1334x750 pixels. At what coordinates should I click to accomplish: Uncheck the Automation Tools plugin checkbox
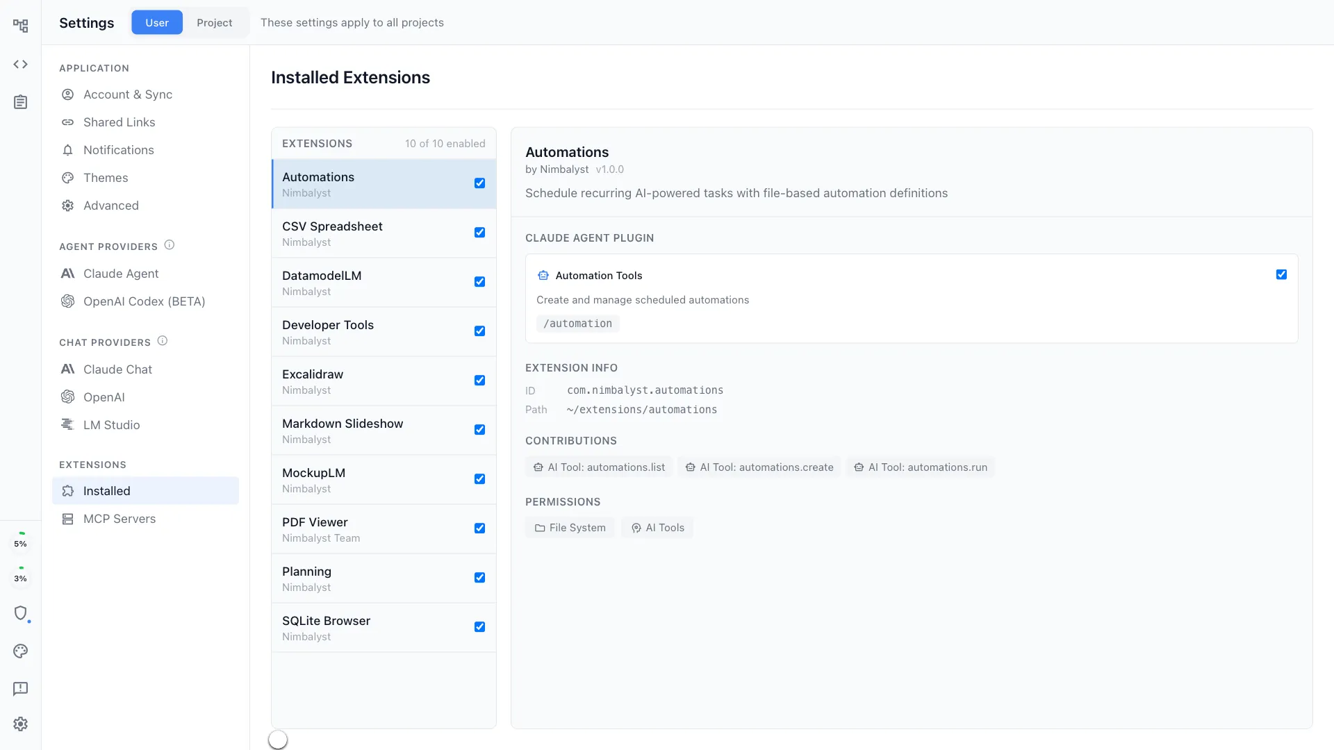pyautogui.click(x=1282, y=274)
